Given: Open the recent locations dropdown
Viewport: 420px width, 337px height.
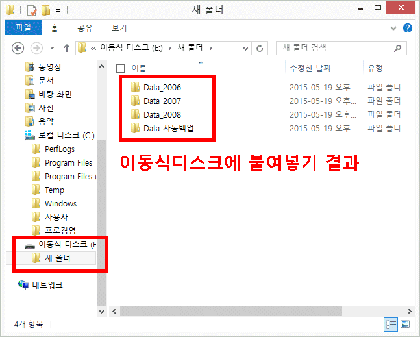Looking at the screenshot, I should [x=52, y=48].
